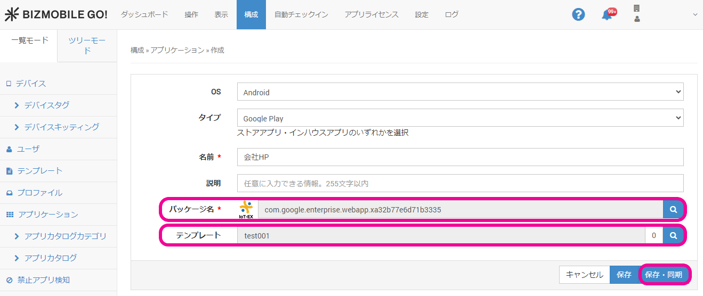This screenshot has width=703, height=296.
Task: Open the OS dropdown showing Android
Action: (460, 92)
